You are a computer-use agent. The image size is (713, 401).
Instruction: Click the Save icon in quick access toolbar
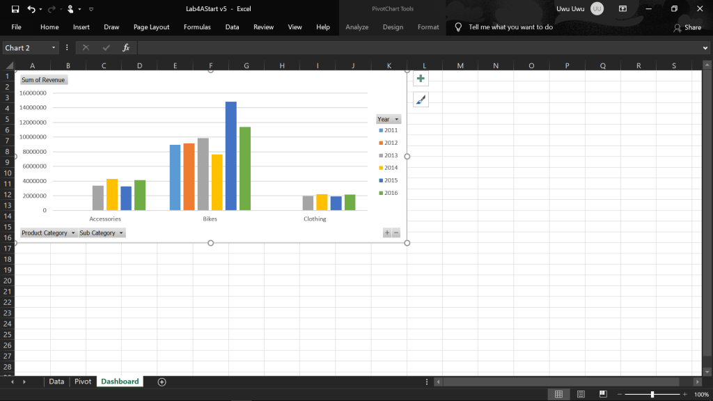pyautogui.click(x=15, y=9)
